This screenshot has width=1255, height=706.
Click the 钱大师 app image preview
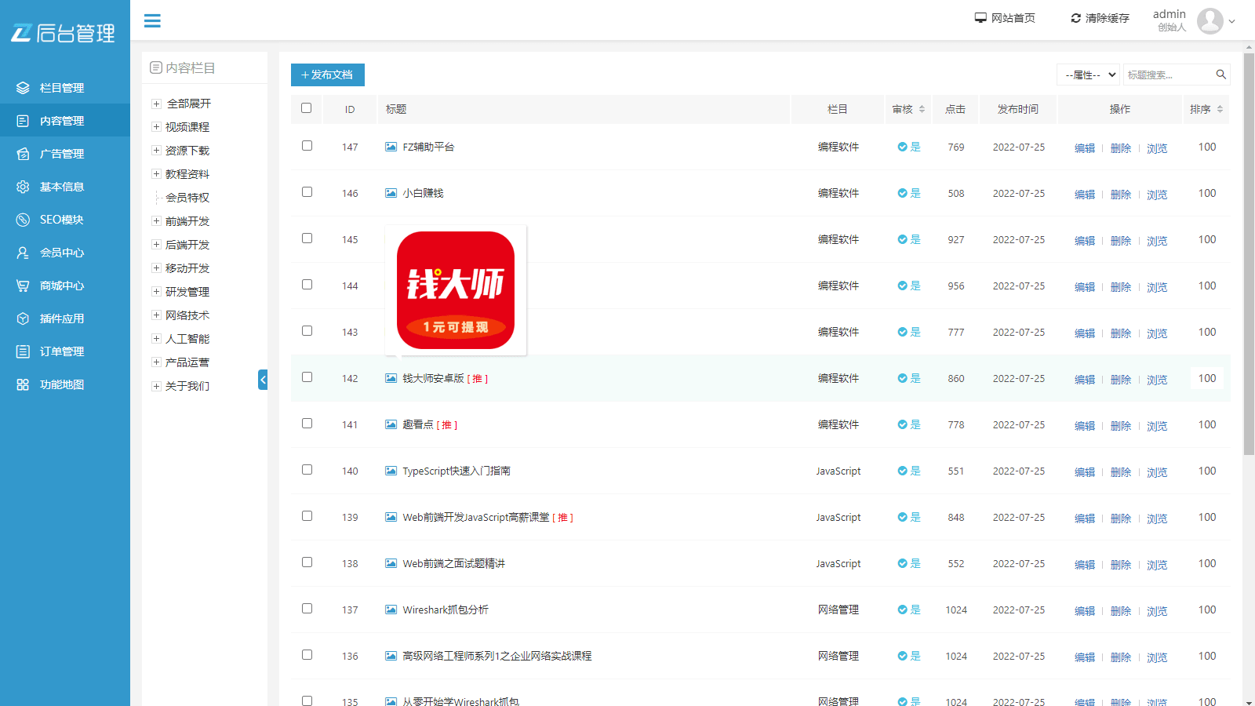[455, 289]
